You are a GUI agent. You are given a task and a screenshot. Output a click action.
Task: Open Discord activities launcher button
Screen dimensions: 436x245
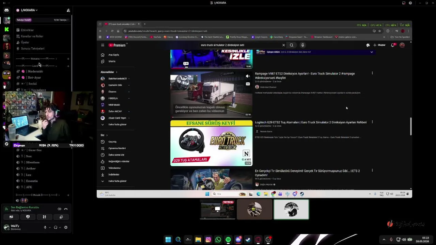coord(44,217)
